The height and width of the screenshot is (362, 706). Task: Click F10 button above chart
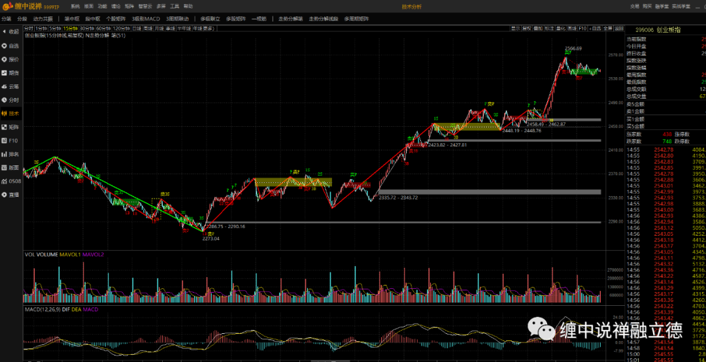(x=582, y=28)
